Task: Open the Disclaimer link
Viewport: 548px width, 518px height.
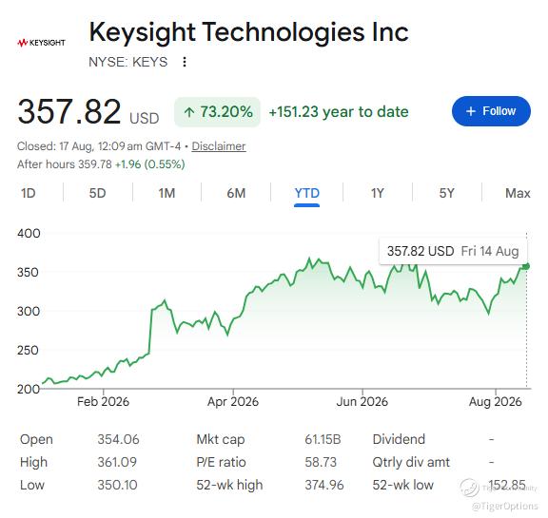Action: click(x=219, y=146)
